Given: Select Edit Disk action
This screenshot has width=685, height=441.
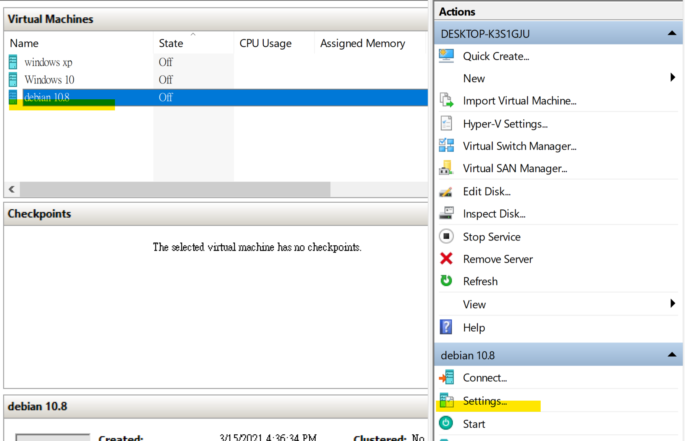Looking at the screenshot, I should point(487,191).
